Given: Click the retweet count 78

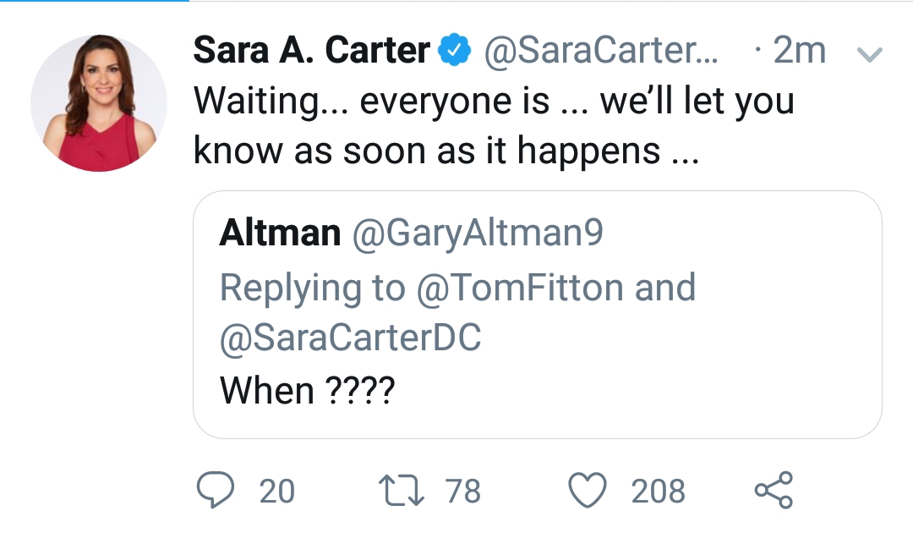Looking at the screenshot, I should pyautogui.click(x=462, y=491).
